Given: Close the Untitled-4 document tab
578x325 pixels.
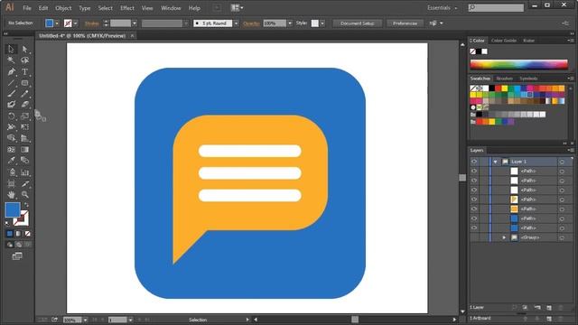Looking at the screenshot, I should coord(132,36).
